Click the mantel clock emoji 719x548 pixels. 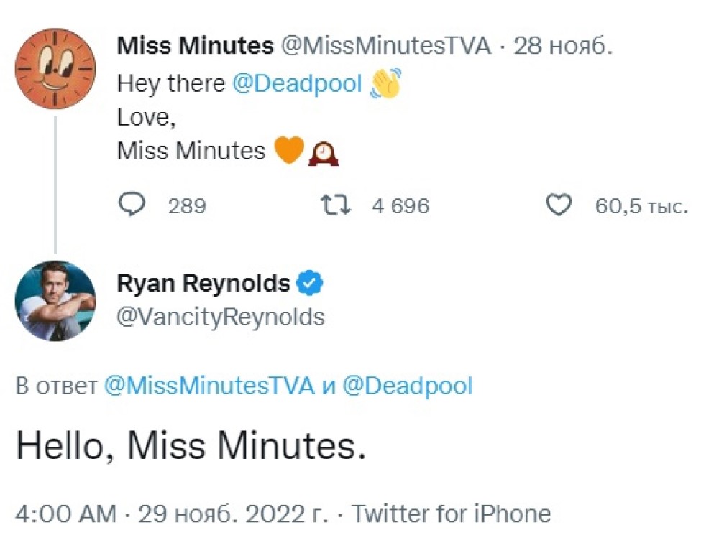click(x=324, y=152)
